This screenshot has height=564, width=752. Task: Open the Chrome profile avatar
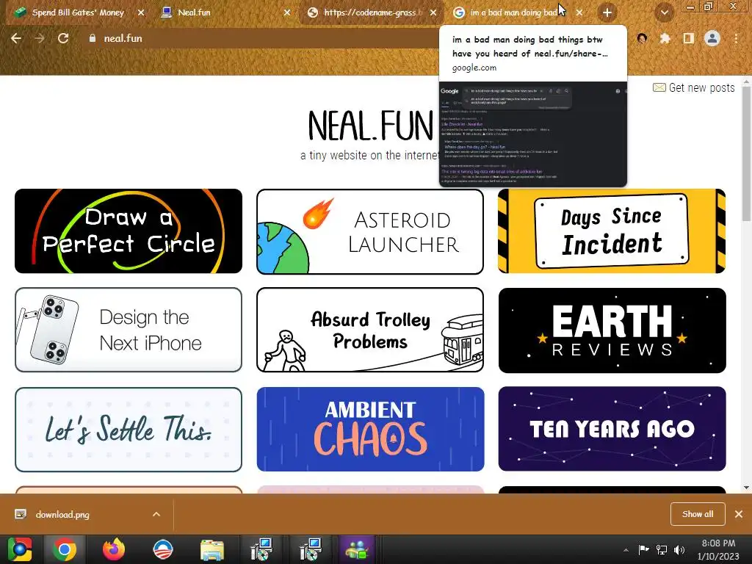(712, 38)
